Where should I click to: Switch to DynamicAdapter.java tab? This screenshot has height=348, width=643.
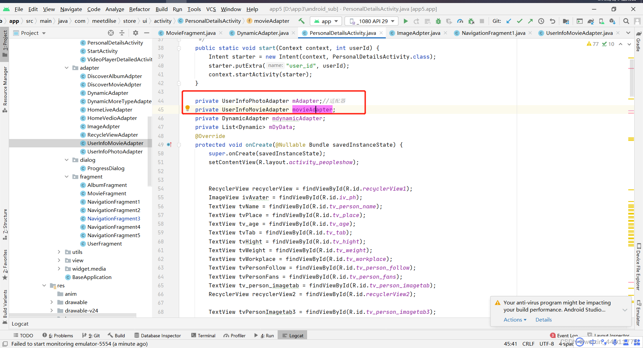(x=263, y=33)
